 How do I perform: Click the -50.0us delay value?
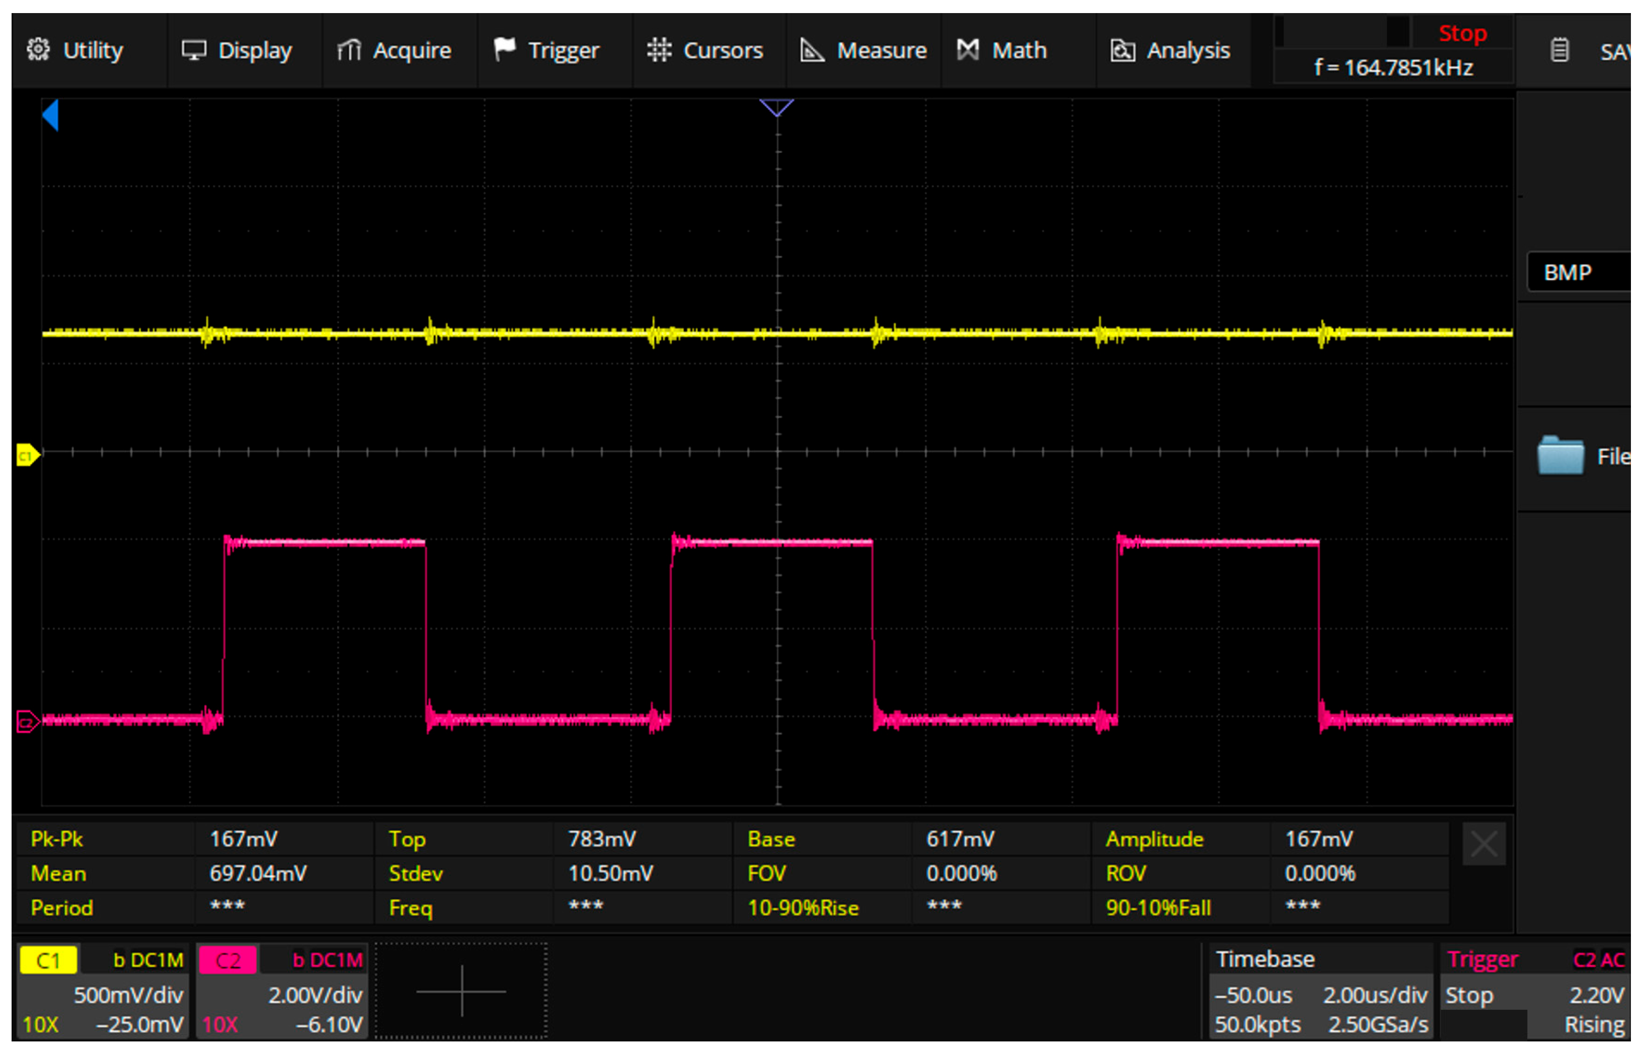(x=1253, y=995)
